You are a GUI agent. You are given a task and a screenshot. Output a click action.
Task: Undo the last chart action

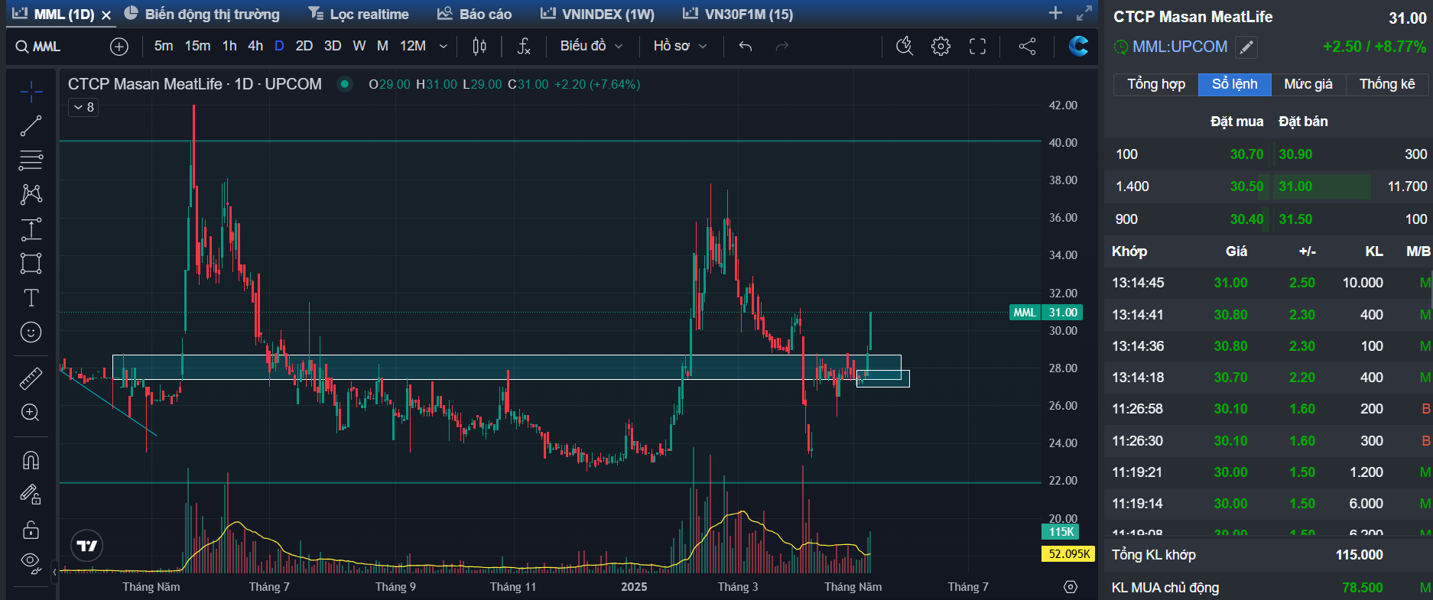pyautogui.click(x=746, y=47)
